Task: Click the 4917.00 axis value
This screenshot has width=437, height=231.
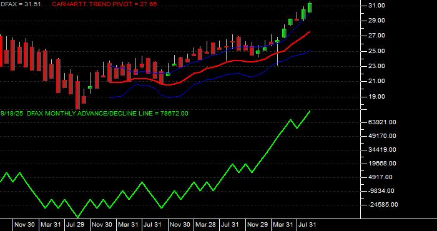Action: pyautogui.click(x=380, y=177)
